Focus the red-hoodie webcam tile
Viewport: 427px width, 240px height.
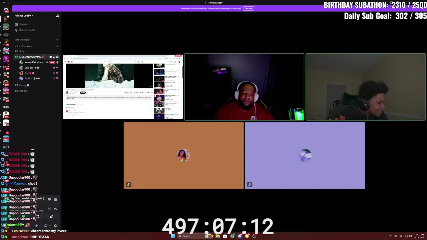click(244, 87)
